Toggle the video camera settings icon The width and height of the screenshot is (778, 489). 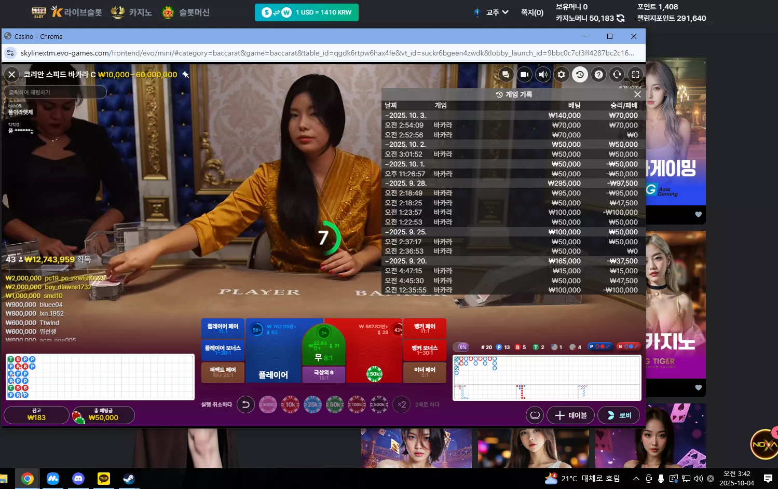click(x=525, y=75)
